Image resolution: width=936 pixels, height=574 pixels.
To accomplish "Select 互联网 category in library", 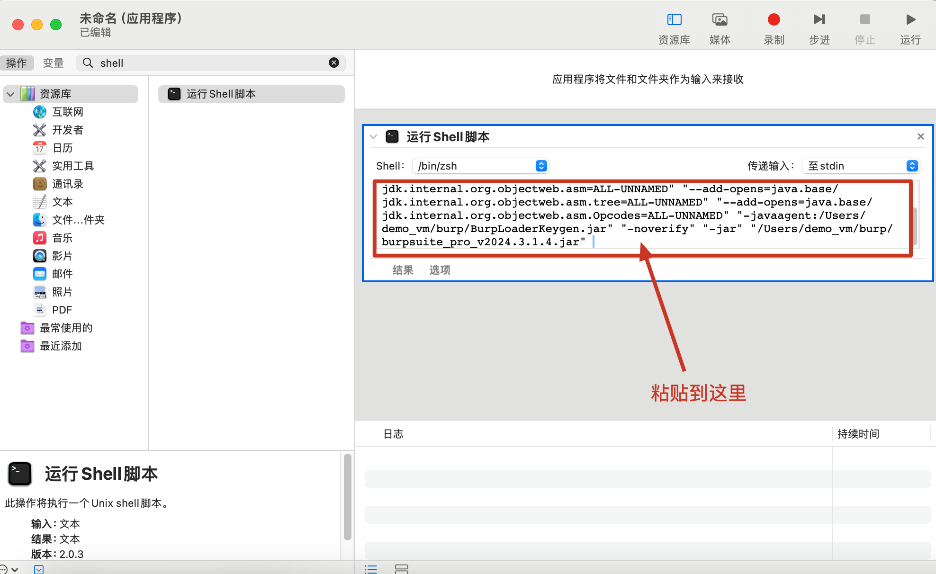I will pyautogui.click(x=67, y=112).
